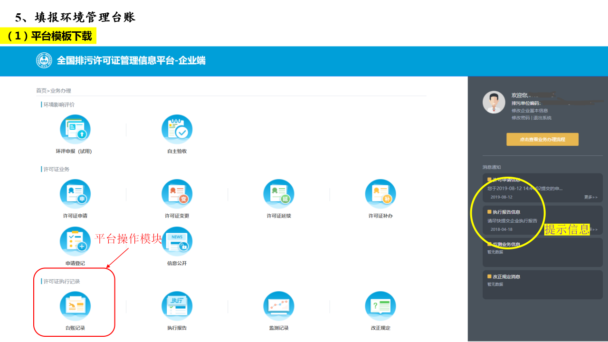The image size is (608, 342).
Task: Click the 修改企业基本信息 link
Action: coord(530,111)
